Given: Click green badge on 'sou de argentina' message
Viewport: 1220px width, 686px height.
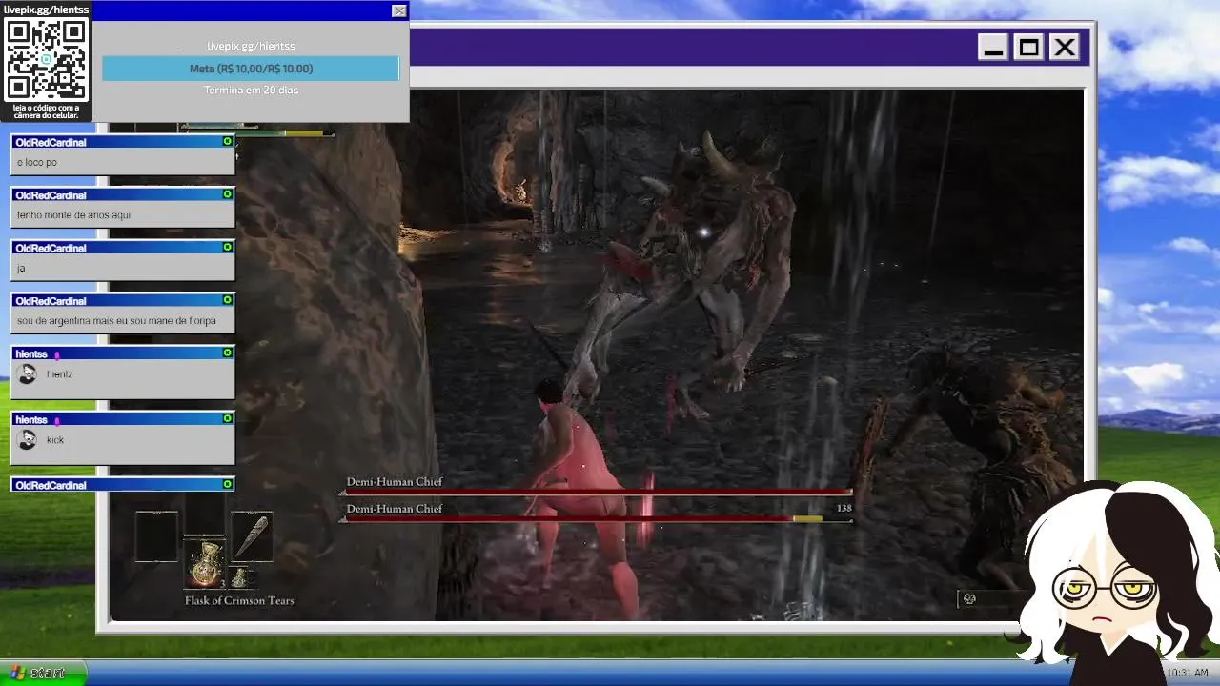Looking at the screenshot, I should [227, 300].
